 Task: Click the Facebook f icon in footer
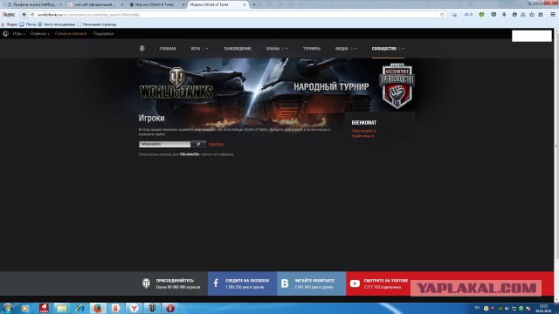click(216, 283)
